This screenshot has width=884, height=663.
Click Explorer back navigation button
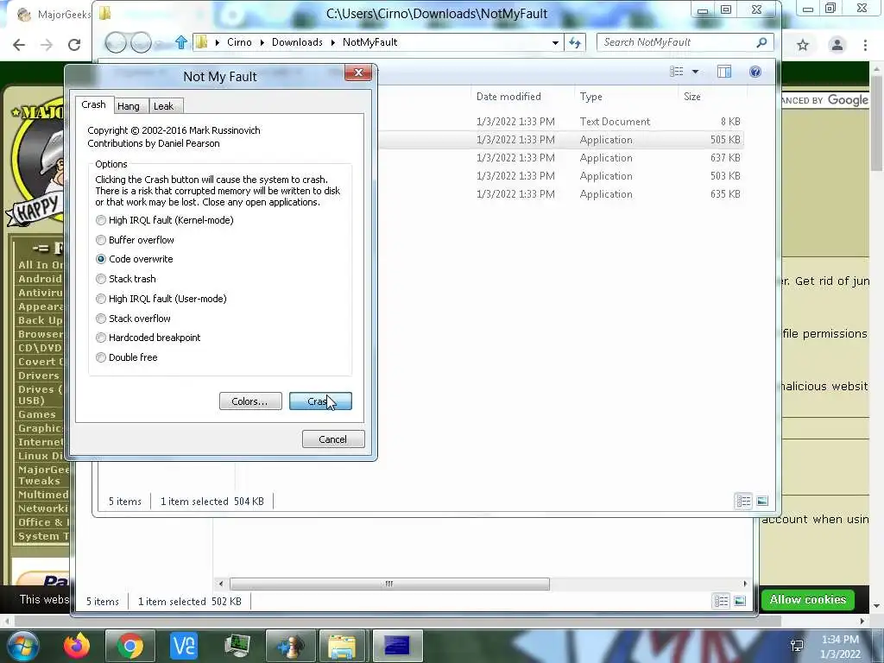(x=116, y=42)
